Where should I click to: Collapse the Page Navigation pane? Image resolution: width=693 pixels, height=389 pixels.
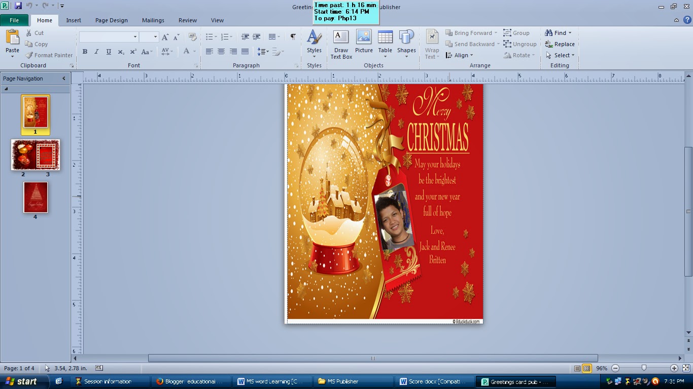click(x=64, y=79)
